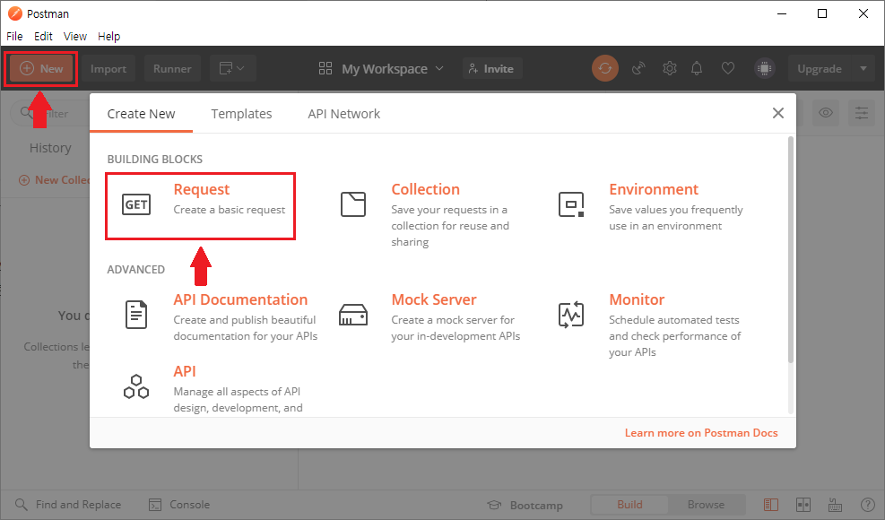Click the API Documentation page icon
This screenshot has width=885, height=520.
pos(136,315)
